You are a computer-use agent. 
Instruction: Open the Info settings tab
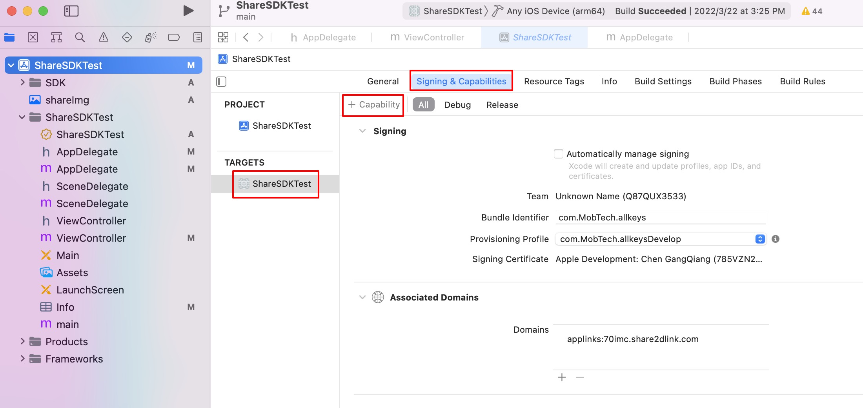(609, 81)
